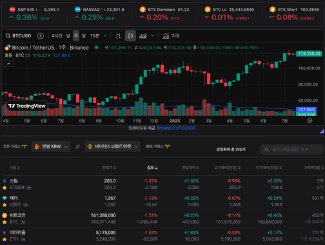Select the bar chart type icon
This screenshot has width=325, height=245.
pyautogui.click(x=118, y=36)
